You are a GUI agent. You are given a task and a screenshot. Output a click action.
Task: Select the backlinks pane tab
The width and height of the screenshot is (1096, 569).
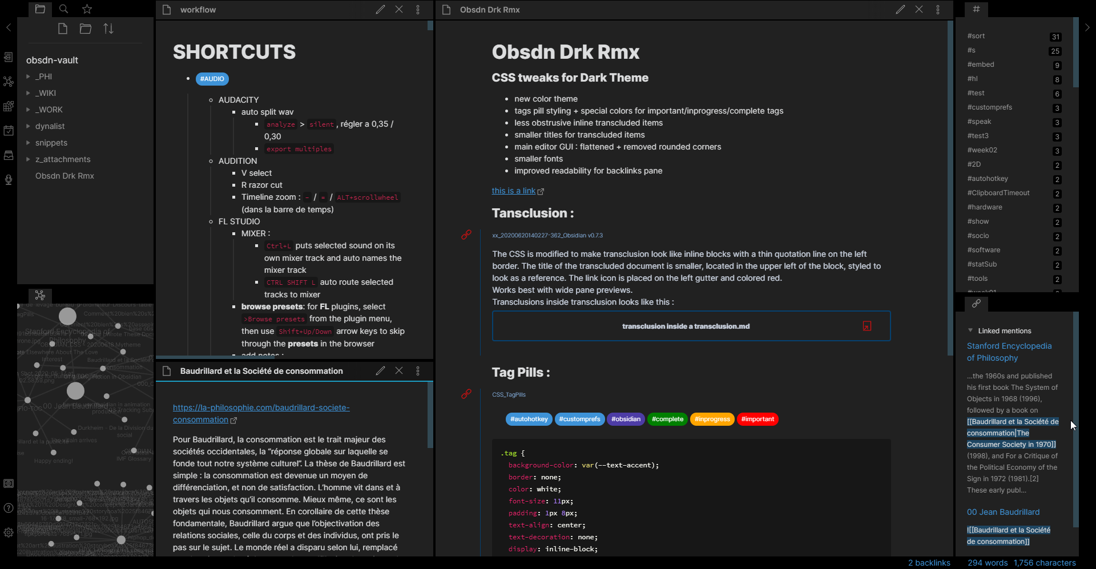click(x=976, y=304)
